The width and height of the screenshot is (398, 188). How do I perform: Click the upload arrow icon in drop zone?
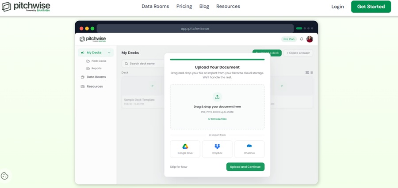click(x=217, y=97)
